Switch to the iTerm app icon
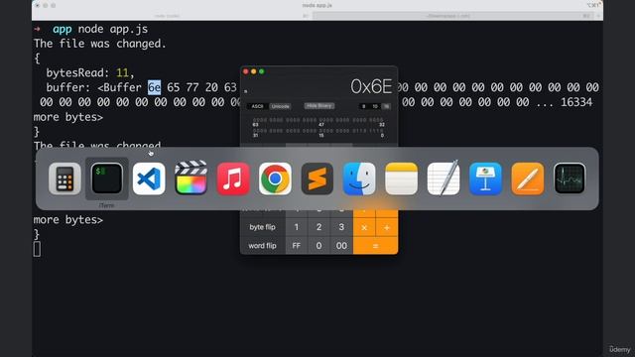 (x=107, y=178)
